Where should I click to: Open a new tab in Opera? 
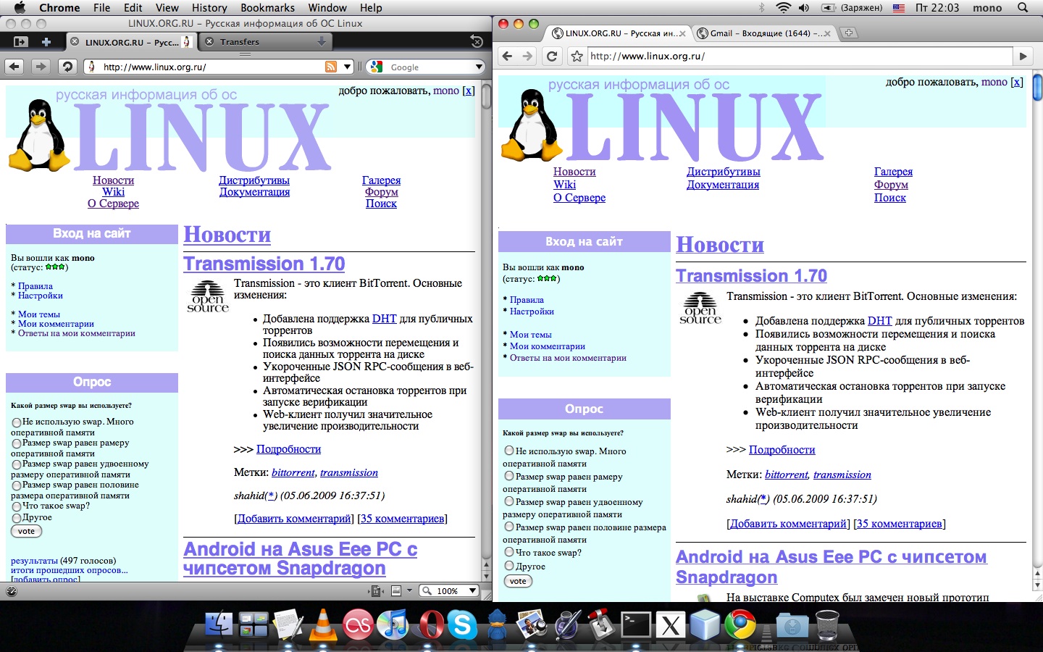[46, 42]
